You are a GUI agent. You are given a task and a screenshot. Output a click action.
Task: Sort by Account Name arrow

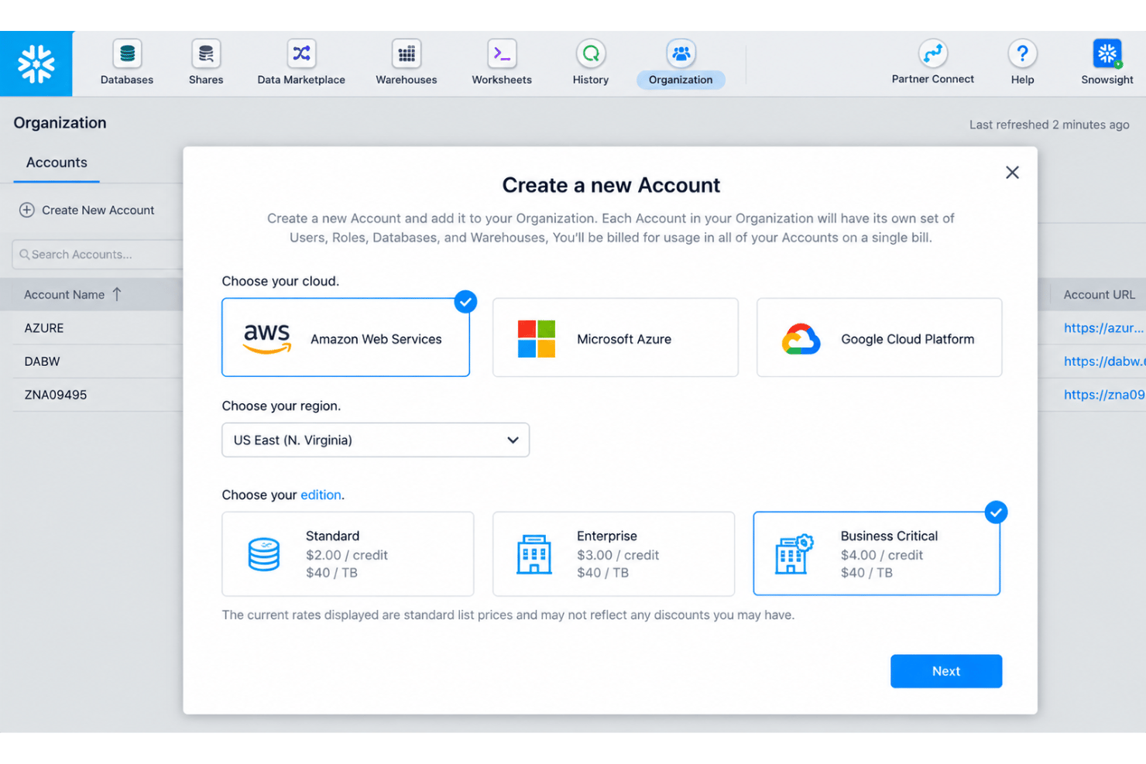pos(117,294)
